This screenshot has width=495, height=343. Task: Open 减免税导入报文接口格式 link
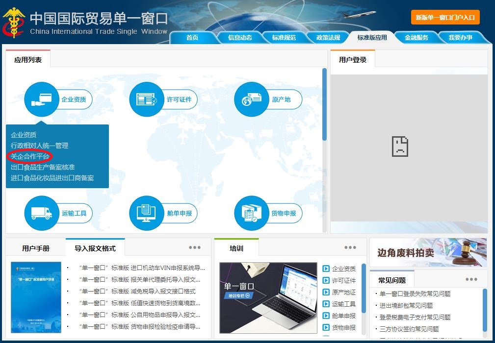click(x=137, y=291)
